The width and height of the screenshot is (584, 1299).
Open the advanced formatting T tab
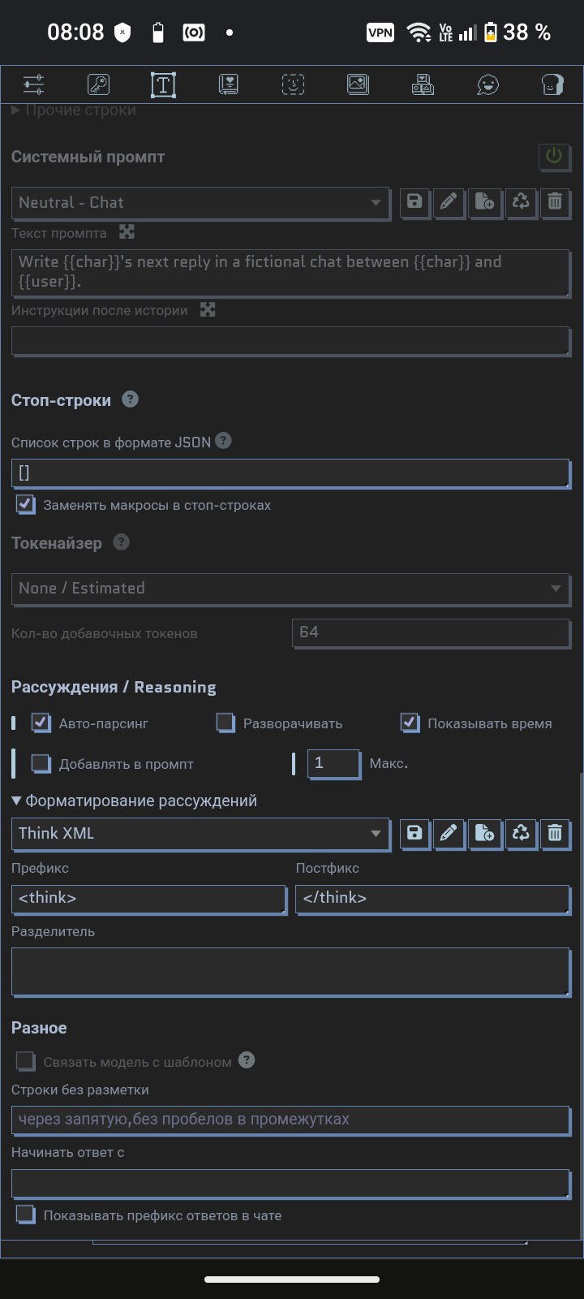pyautogui.click(x=163, y=84)
